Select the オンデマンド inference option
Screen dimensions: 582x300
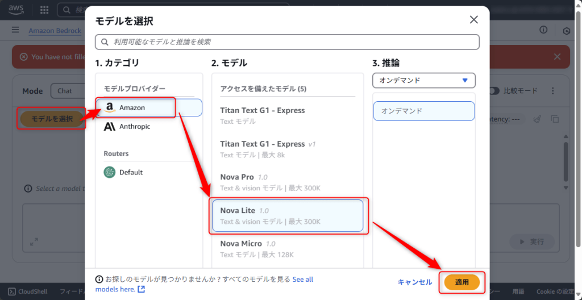424,111
